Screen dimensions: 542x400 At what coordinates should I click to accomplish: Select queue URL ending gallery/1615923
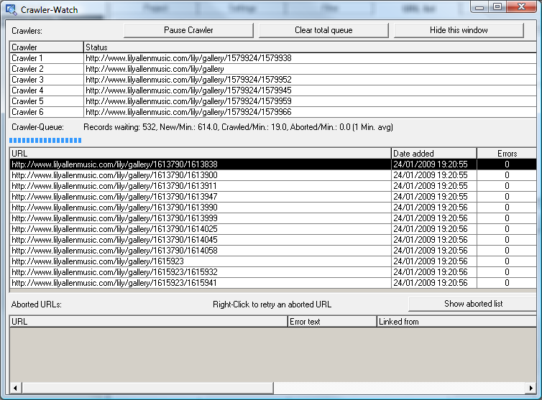tap(273, 261)
